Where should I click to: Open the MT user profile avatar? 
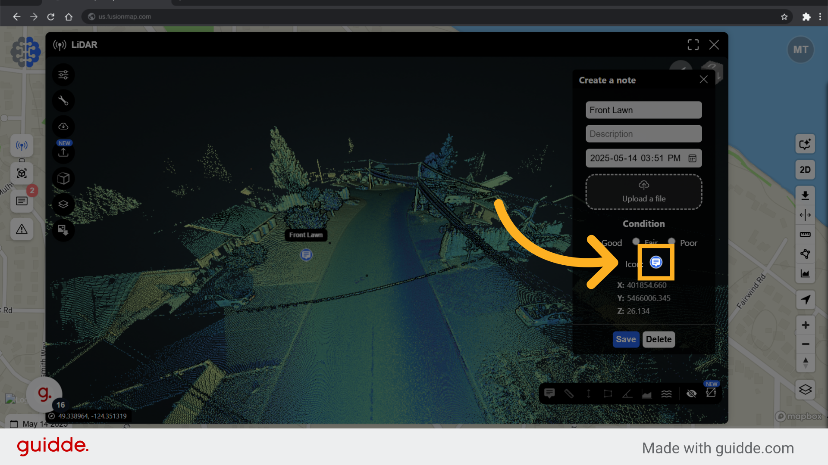pyautogui.click(x=800, y=50)
